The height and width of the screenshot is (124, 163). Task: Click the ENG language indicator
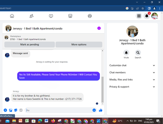[x=140, y=121]
